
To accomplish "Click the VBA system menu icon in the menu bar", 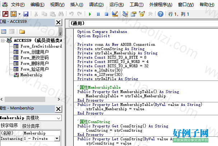I will click(x=5, y=4).
